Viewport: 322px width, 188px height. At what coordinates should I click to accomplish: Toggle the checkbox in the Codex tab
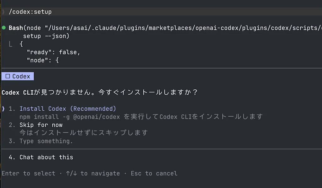pyautogui.click(x=8, y=76)
